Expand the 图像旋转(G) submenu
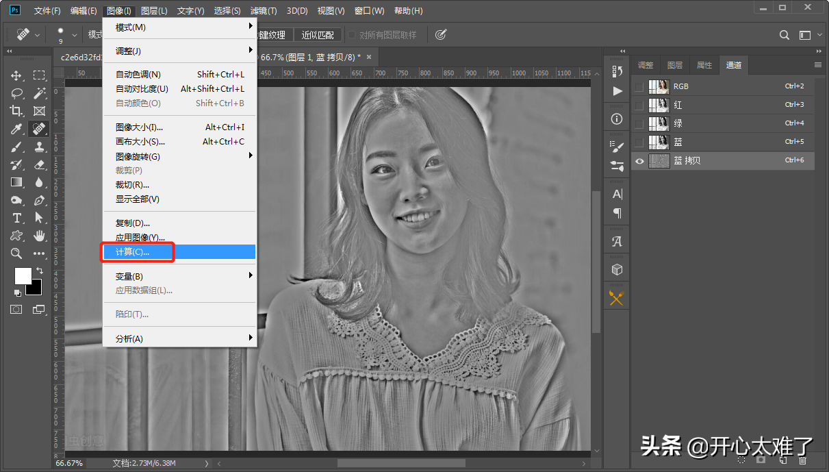The image size is (829, 472). (179, 156)
